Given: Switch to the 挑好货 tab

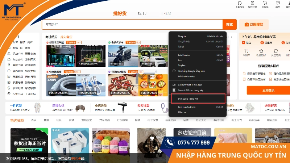Looking at the screenshot, I should point(120,13).
